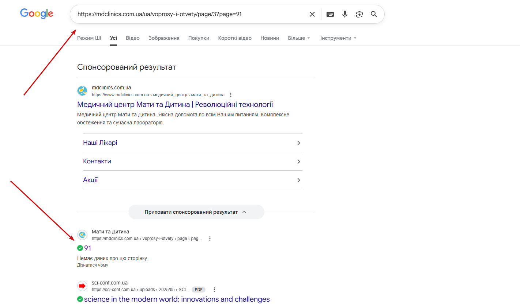The height and width of the screenshot is (306, 520).
Task: Open the on-screen keyboard input tool
Action: pos(330,14)
